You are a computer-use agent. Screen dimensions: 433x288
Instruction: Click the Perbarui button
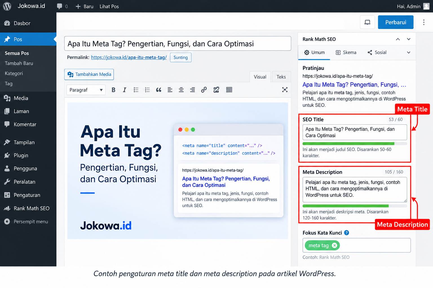point(396,22)
